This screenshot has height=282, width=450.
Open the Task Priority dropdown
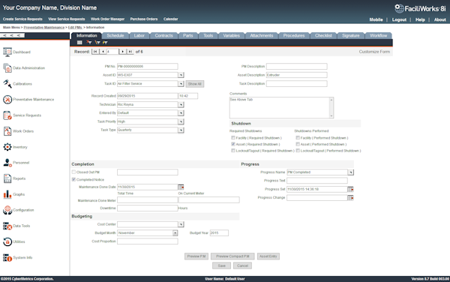(x=181, y=121)
